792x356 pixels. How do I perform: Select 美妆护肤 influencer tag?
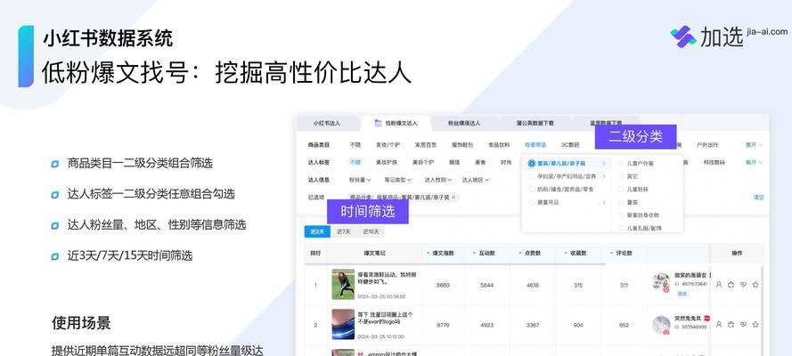tap(387, 162)
